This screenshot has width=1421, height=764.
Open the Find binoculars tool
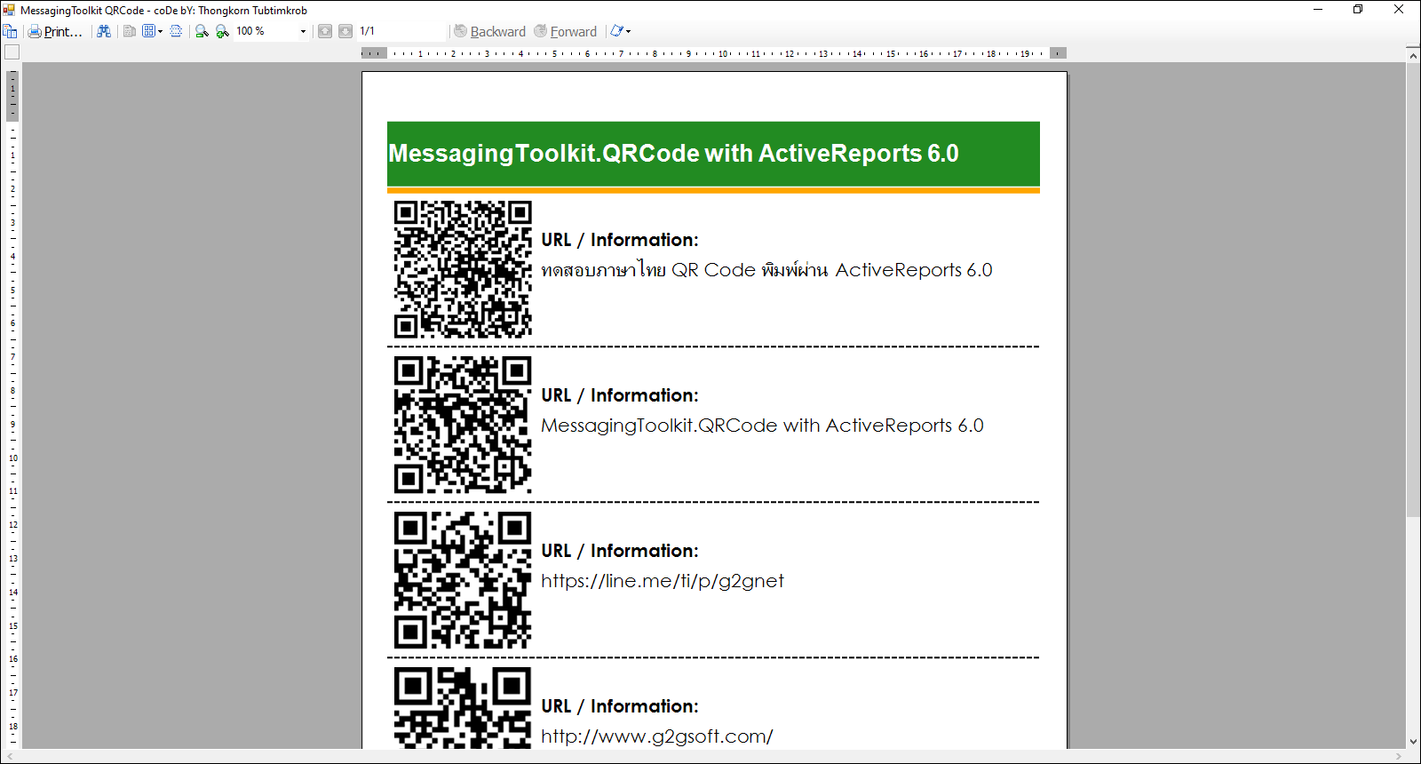click(104, 31)
